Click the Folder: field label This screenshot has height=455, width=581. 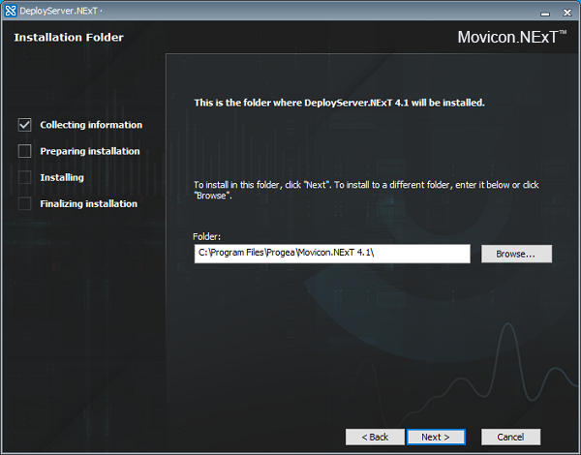click(x=206, y=236)
